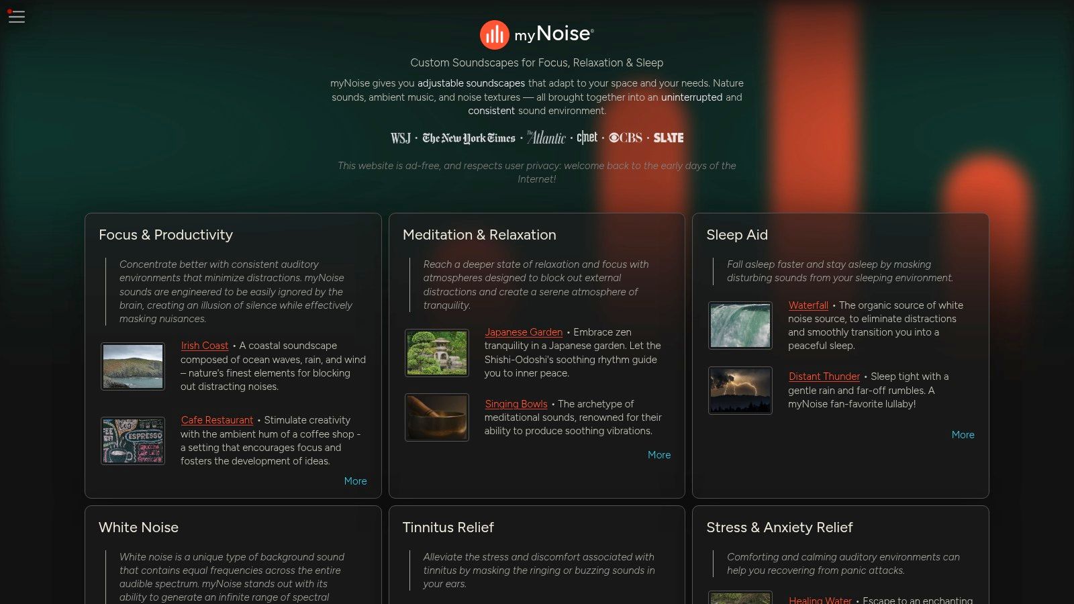Open the hamburger menu icon
Viewport: 1074px width, 604px height.
16,17
